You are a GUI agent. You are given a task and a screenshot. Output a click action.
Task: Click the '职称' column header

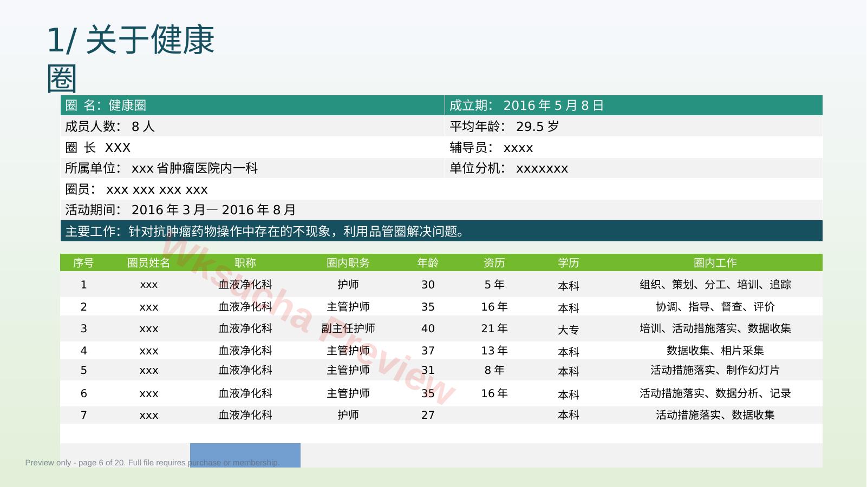tap(245, 262)
